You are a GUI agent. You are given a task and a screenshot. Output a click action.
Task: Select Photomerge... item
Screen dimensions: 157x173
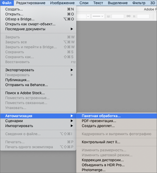click(117, 170)
